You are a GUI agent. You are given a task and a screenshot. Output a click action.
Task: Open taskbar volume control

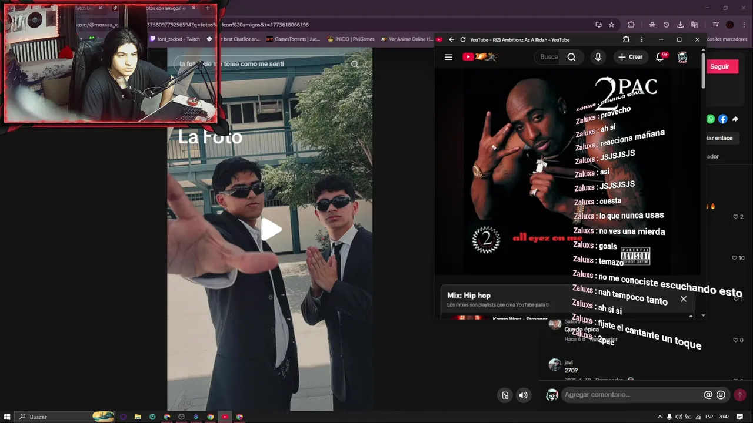[678, 417]
